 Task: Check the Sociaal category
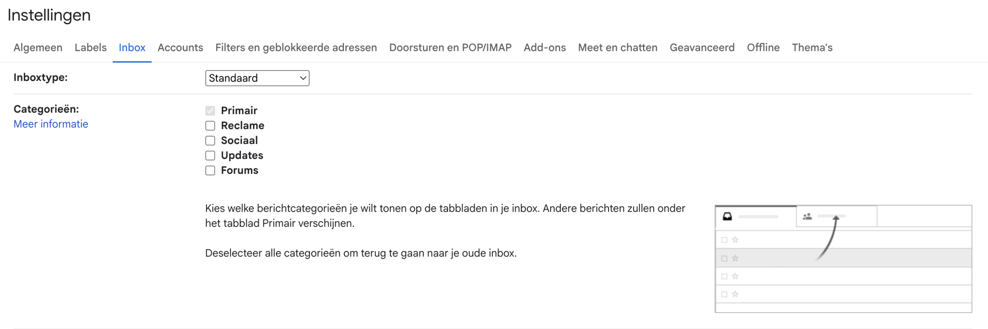(210, 140)
